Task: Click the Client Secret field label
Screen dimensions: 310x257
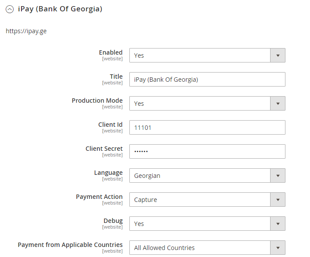Action: click(104, 149)
